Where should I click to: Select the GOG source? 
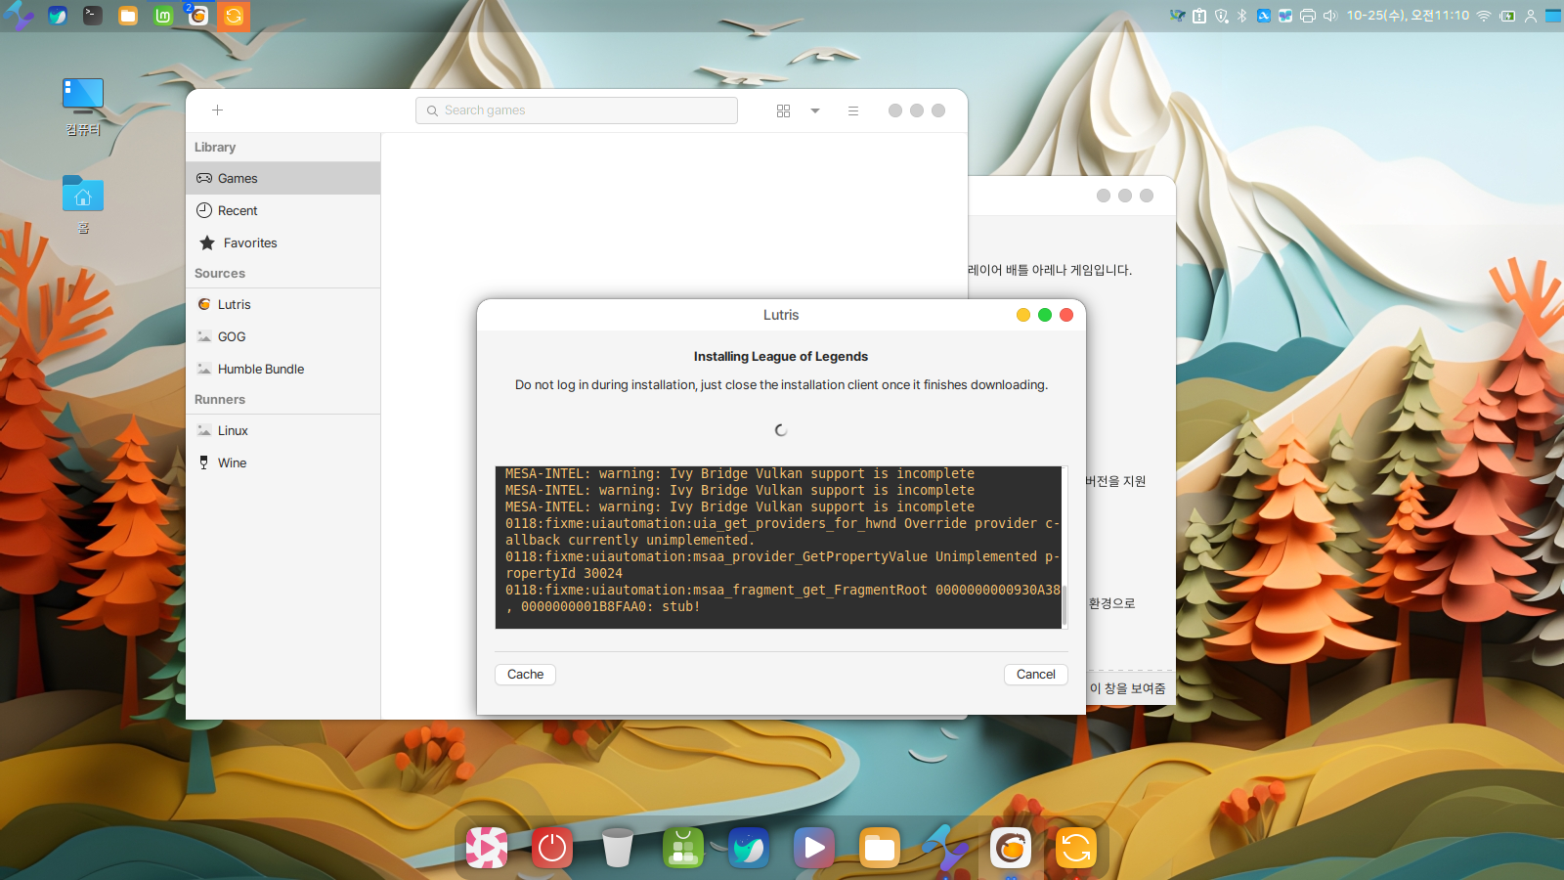232,337
